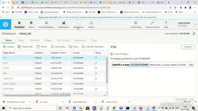Expand options for sampledata5.json download
This screenshot has height=111, width=198.
click(96, 102)
